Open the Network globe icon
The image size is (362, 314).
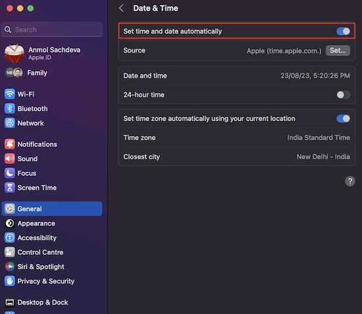(10, 123)
